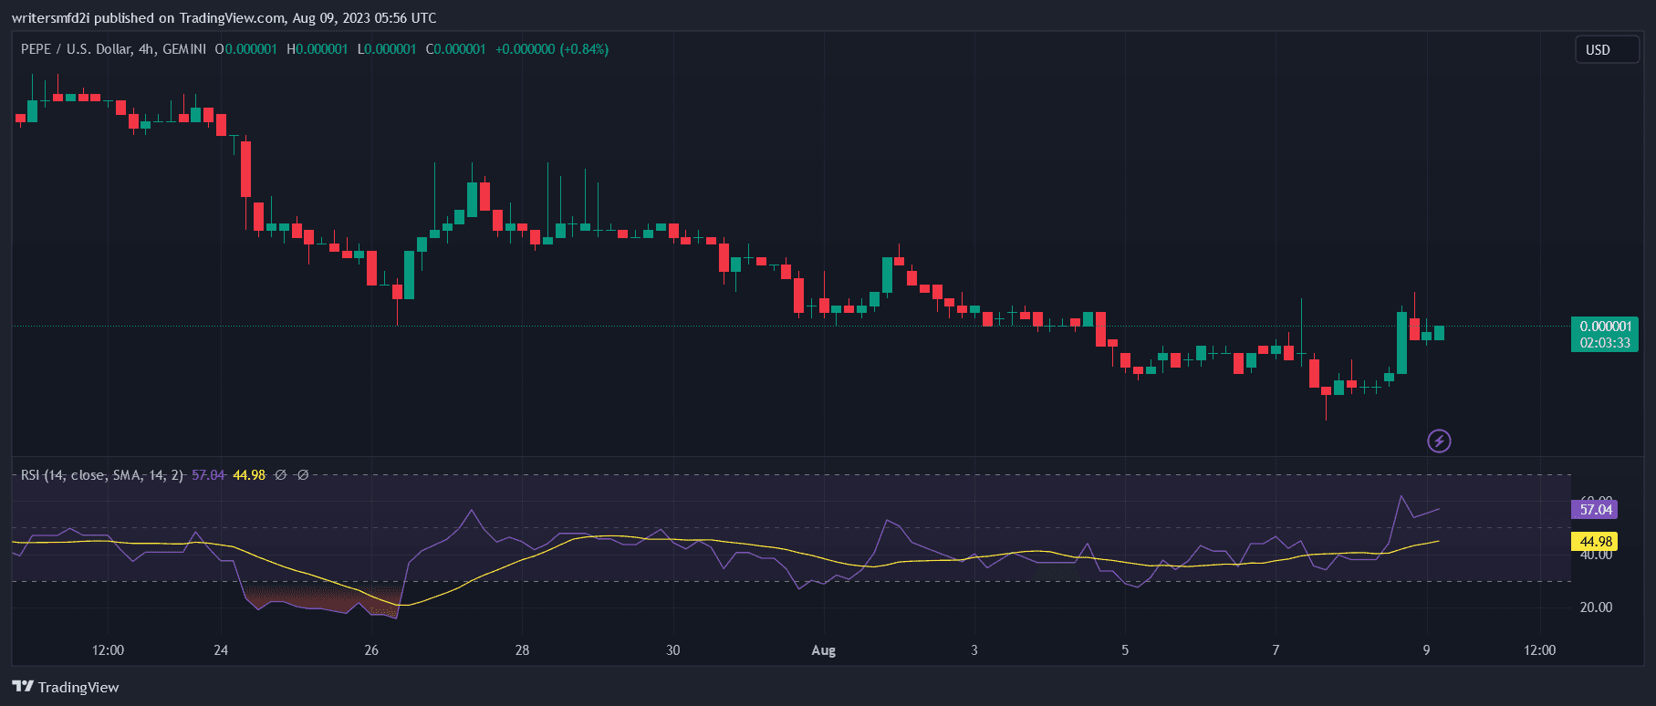The image size is (1656, 706).
Task: Click the green current price label on axis
Action: click(1605, 334)
